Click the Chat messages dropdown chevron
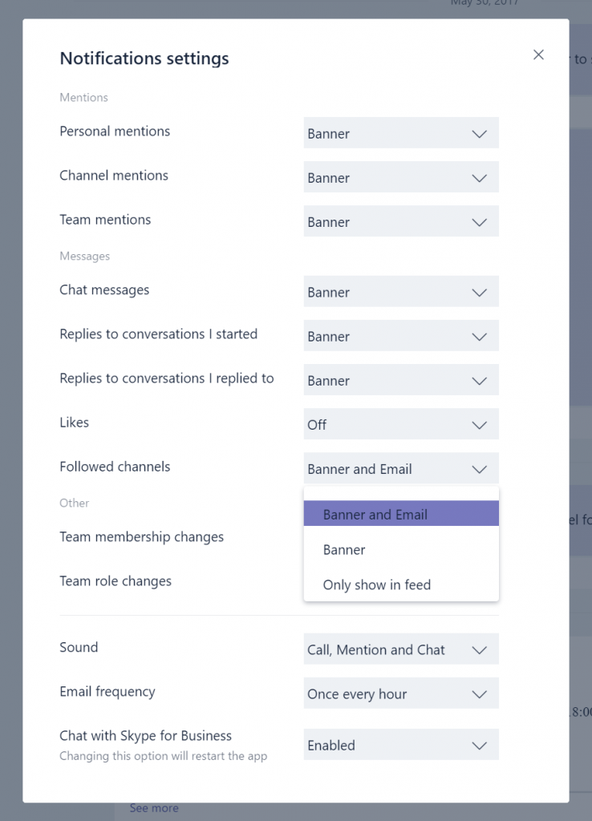This screenshot has width=592, height=821. coord(479,292)
